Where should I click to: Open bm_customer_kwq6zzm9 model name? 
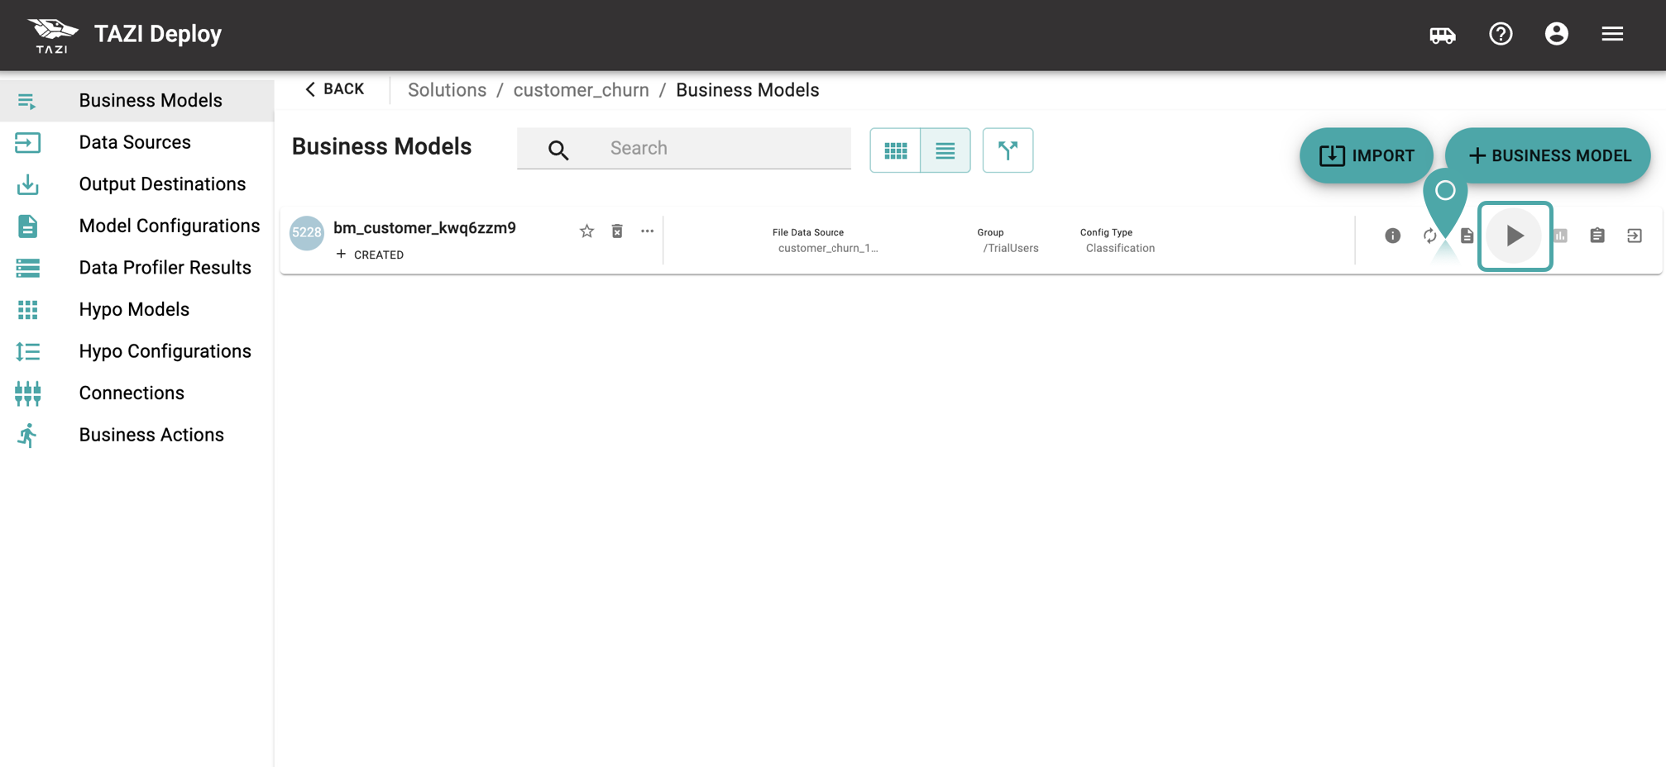click(424, 228)
